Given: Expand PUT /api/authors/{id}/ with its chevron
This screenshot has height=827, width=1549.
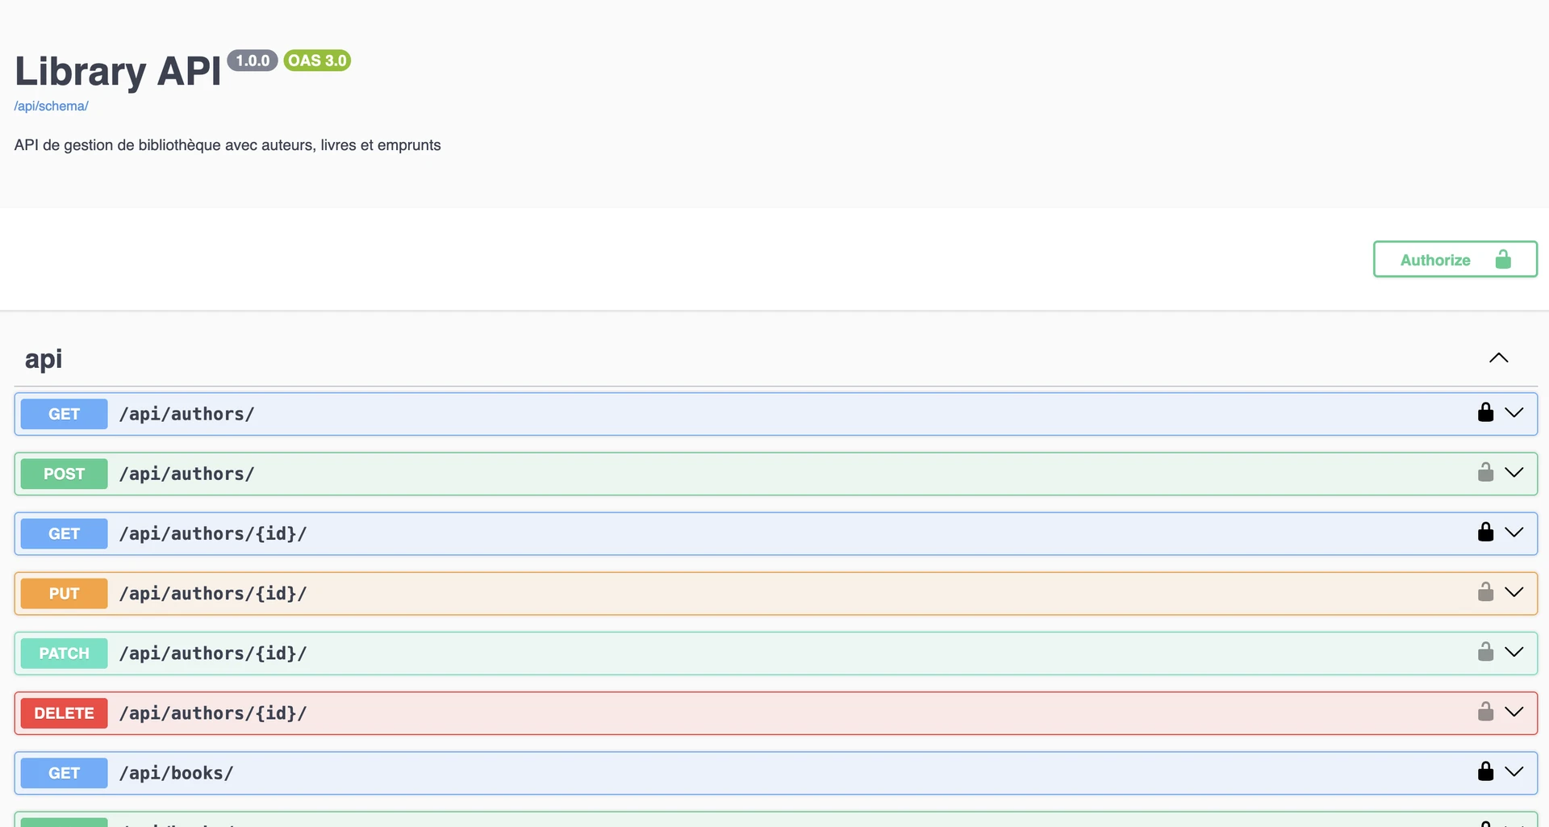Looking at the screenshot, I should coord(1514,593).
